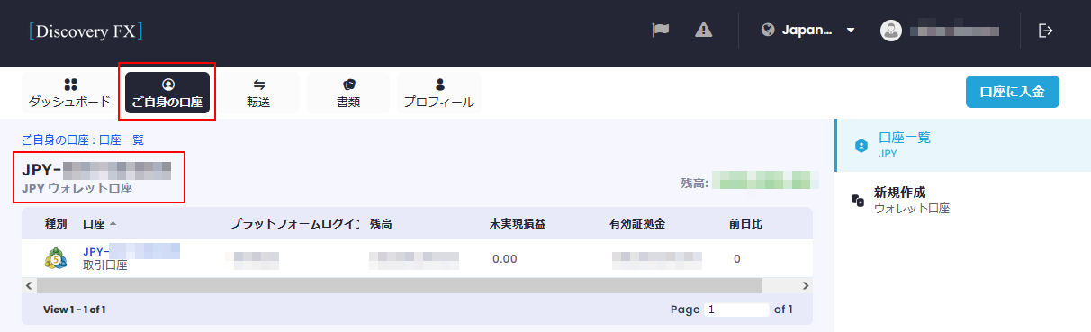Click the 0.00 unrealized P/L cell
The height and width of the screenshot is (332, 1091).
click(505, 259)
